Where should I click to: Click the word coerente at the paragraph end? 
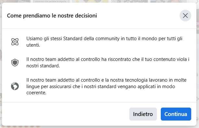[36, 93]
